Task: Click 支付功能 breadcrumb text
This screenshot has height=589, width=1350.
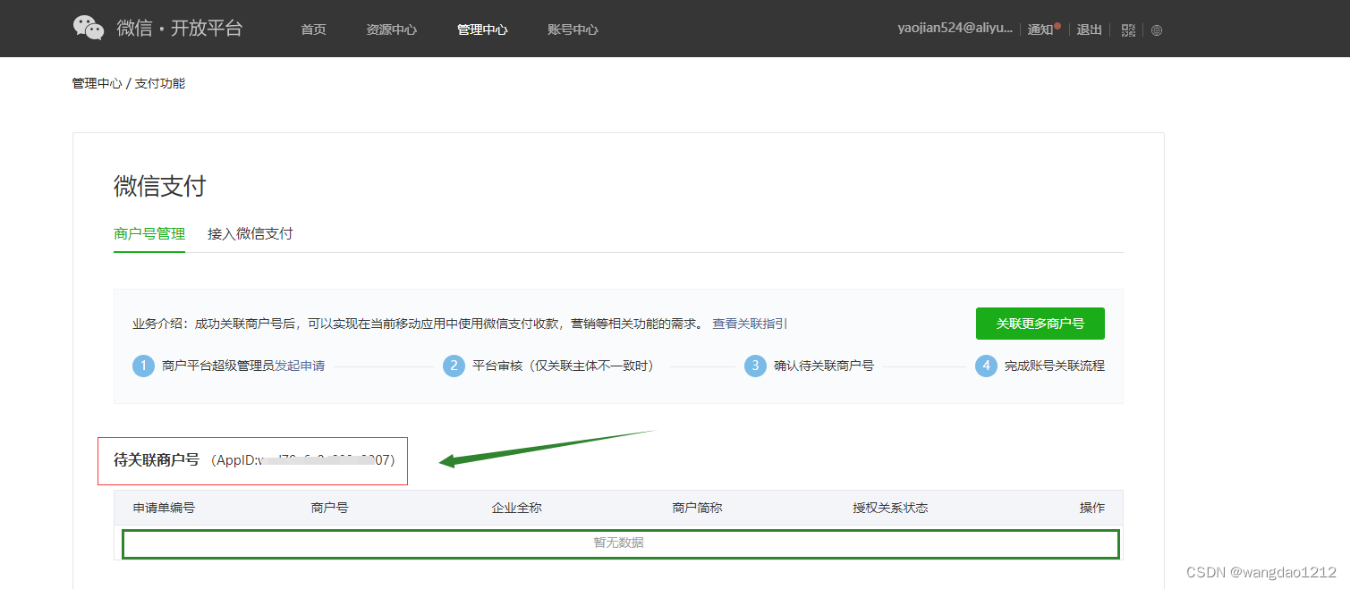Action: 160,83
